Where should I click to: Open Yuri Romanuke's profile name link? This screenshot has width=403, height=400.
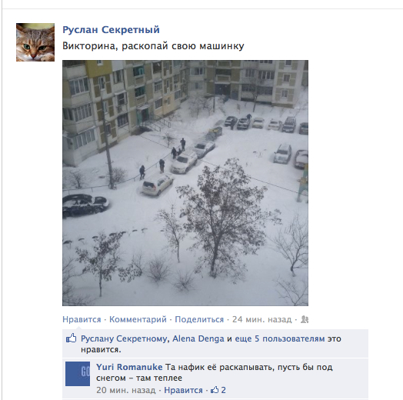pos(129,367)
